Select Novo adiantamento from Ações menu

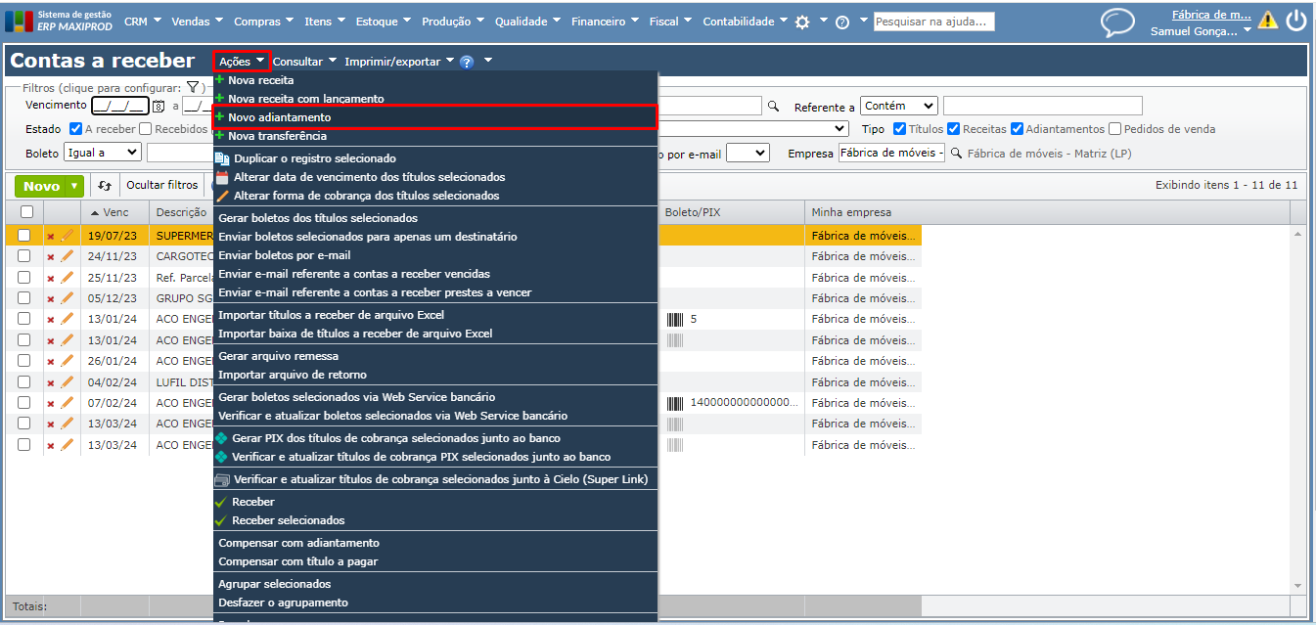(x=279, y=117)
